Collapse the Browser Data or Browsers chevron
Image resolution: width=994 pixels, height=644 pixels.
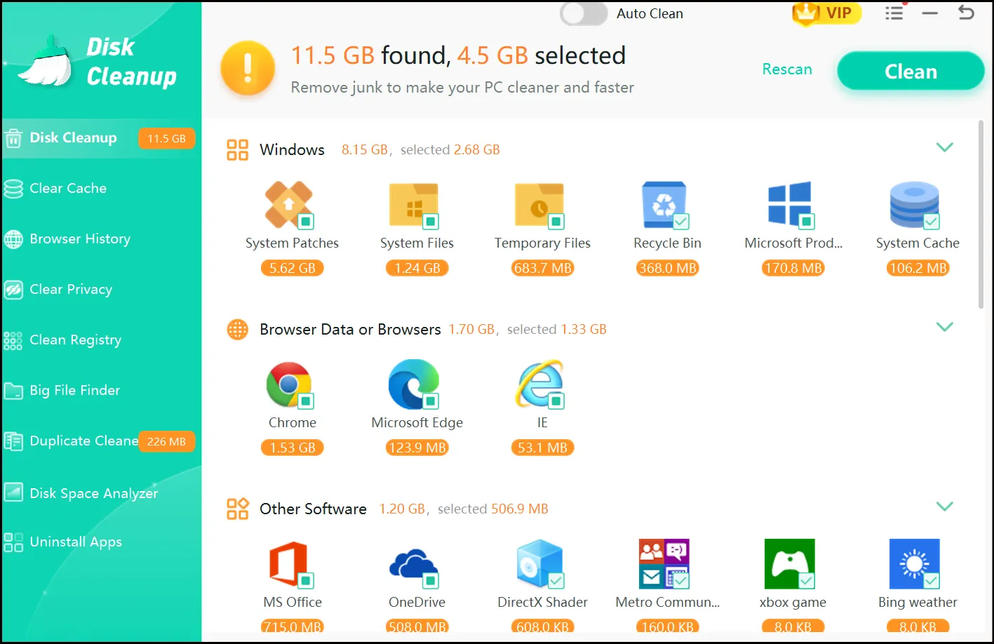click(x=945, y=327)
